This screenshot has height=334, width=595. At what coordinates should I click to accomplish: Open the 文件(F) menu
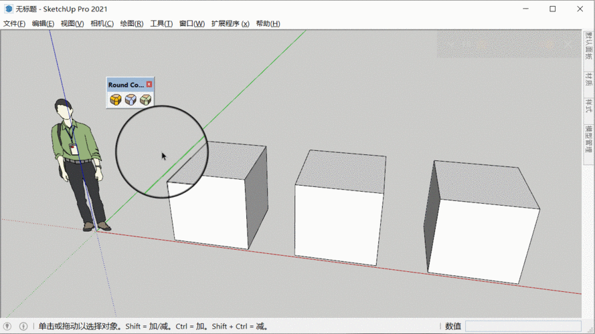click(x=14, y=23)
